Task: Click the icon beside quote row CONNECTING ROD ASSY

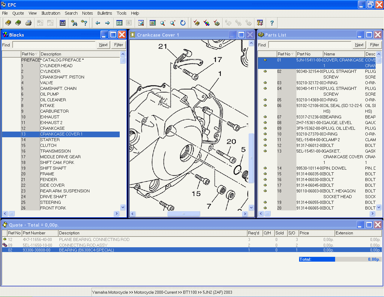Action: tap(5, 245)
